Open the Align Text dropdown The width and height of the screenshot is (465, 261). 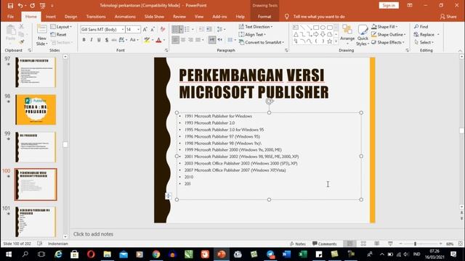(252, 35)
